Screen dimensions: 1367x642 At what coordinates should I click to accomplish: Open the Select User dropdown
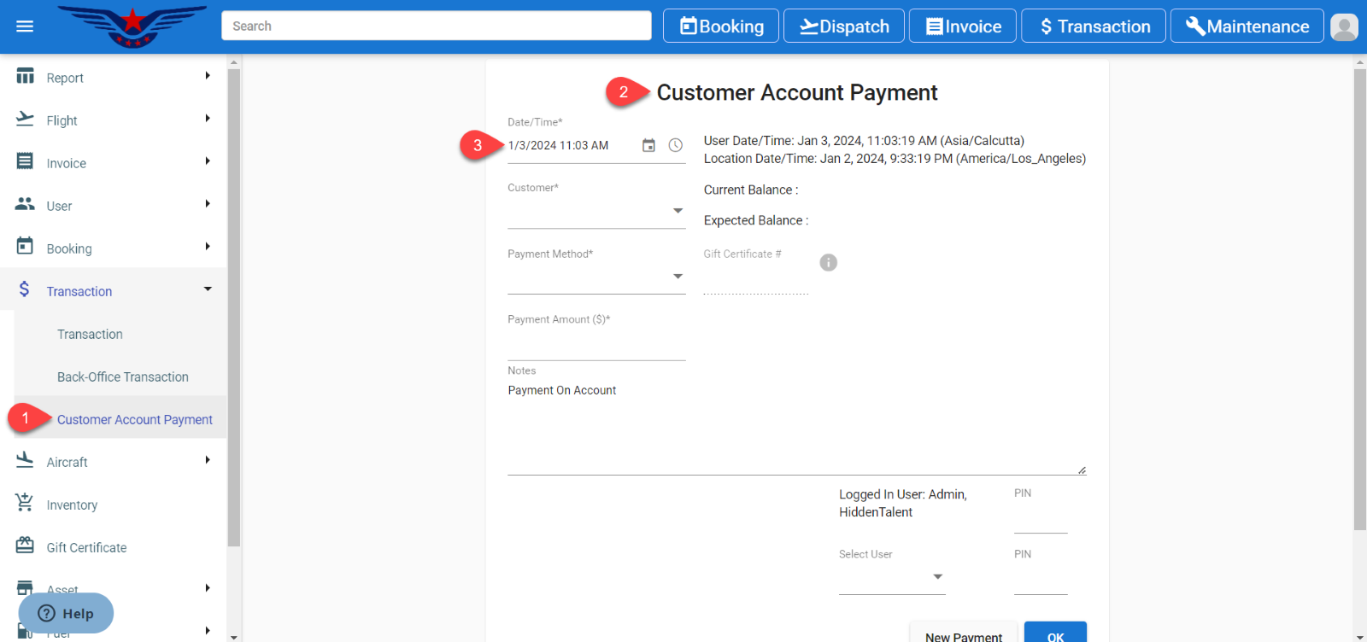(x=891, y=577)
